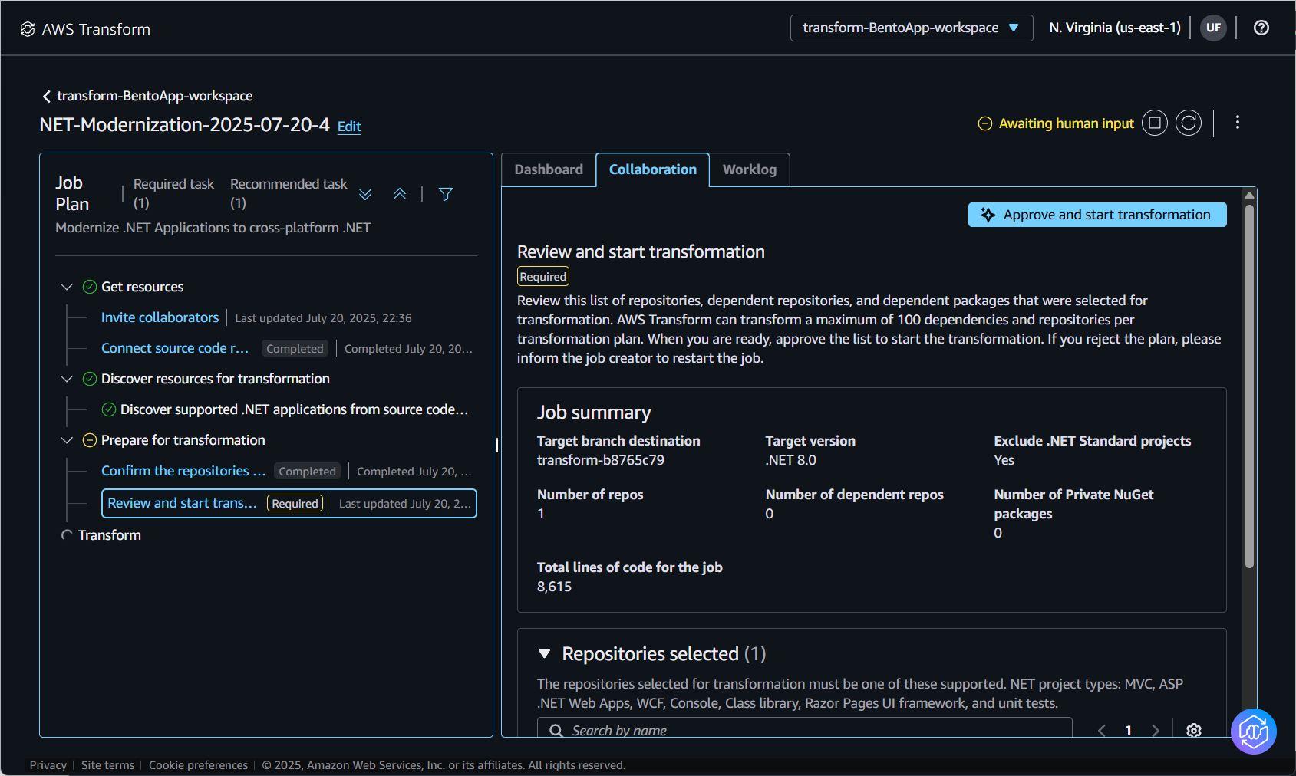
Task: Open the transform-BentoApp-workspace workspace dropdown
Action: 912,28
